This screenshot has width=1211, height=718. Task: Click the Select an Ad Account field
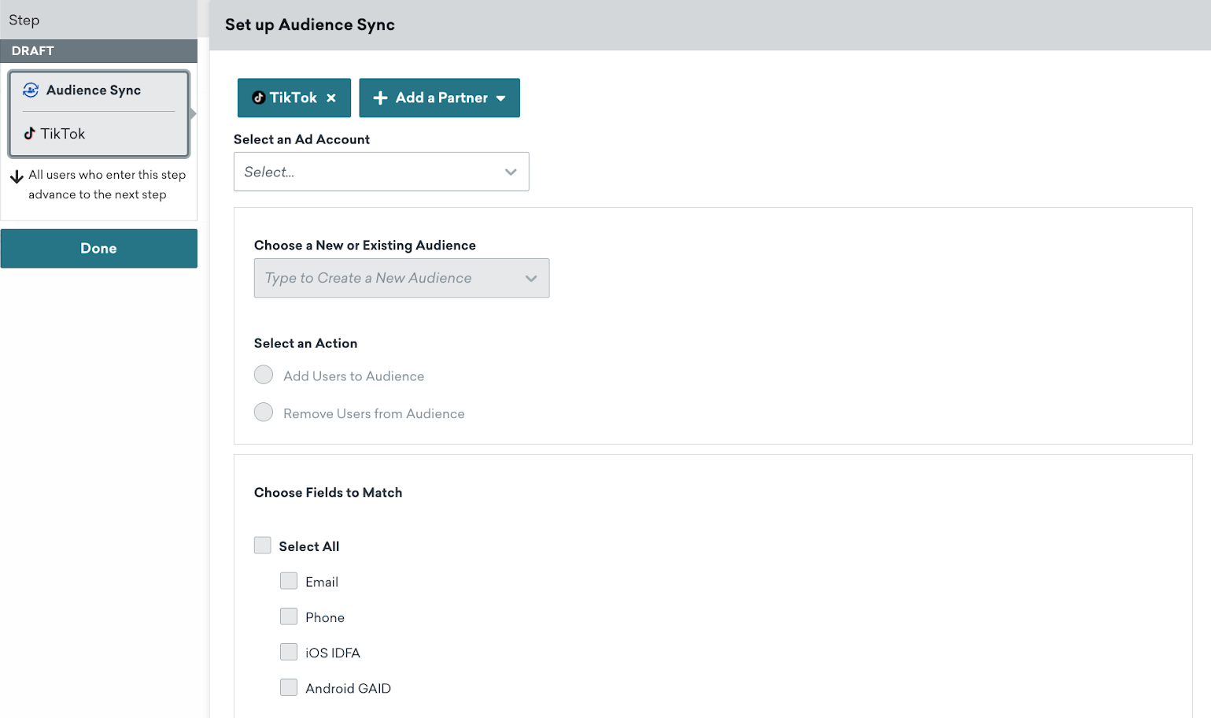(381, 172)
